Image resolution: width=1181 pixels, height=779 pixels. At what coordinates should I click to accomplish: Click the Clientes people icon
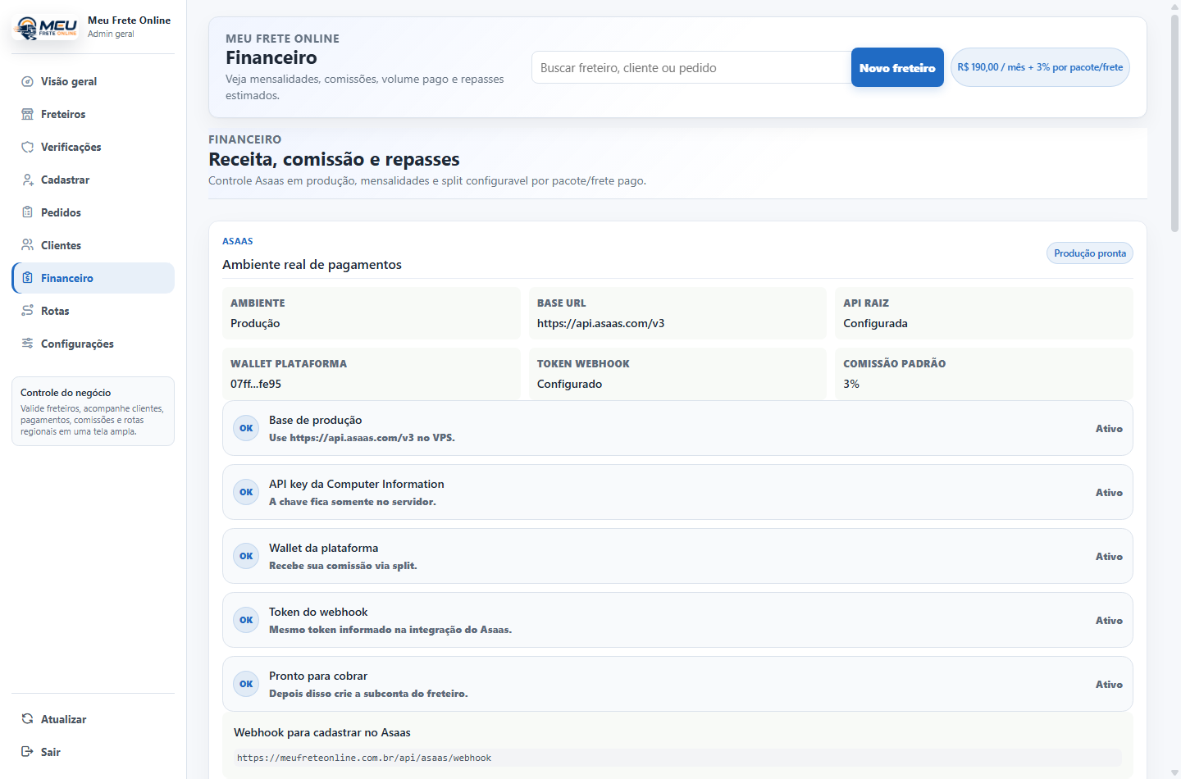click(27, 245)
